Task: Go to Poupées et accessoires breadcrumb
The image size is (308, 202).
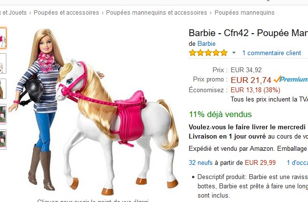Action: 66,13
